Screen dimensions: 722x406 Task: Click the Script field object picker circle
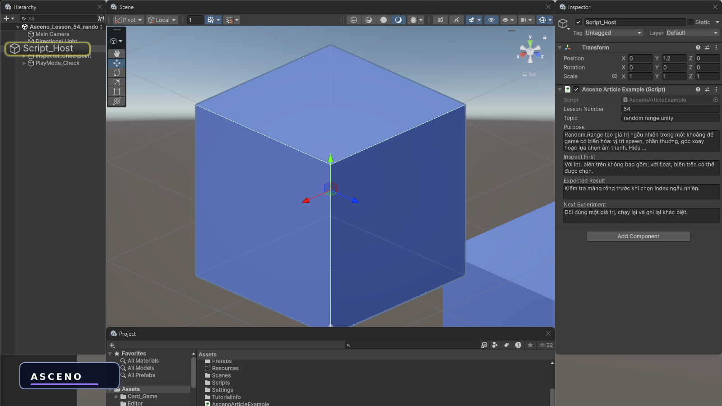coord(716,100)
